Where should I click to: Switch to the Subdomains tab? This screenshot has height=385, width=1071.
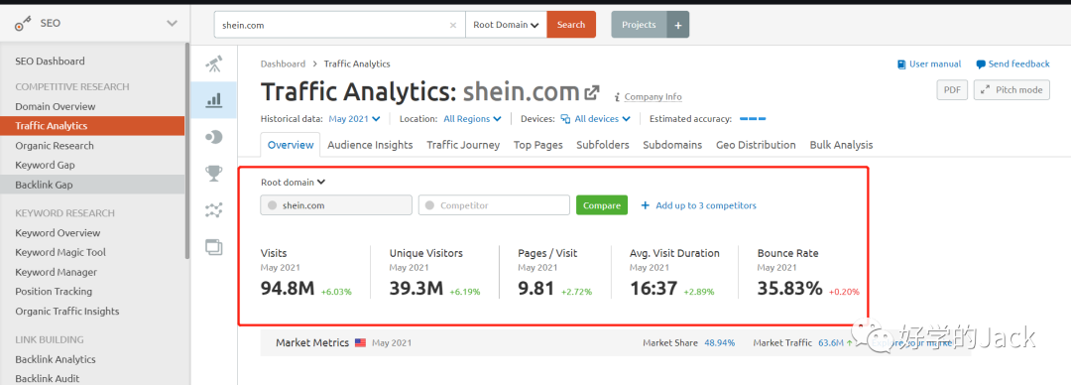(672, 145)
